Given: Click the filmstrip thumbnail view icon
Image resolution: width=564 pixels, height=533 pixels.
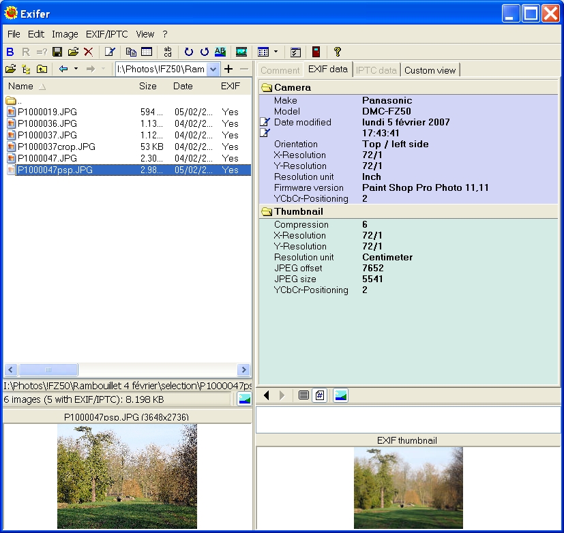Looking at the screenshot, I should 241,52.
